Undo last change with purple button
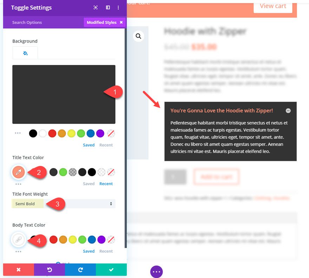This screenshot has height=278, width=309. 50,270
